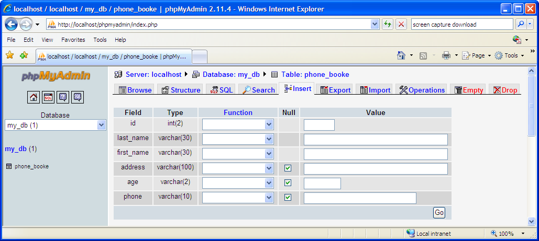Click the RSS feeds icon
This screenshot has width=539, height=241.
pos(423,55)
